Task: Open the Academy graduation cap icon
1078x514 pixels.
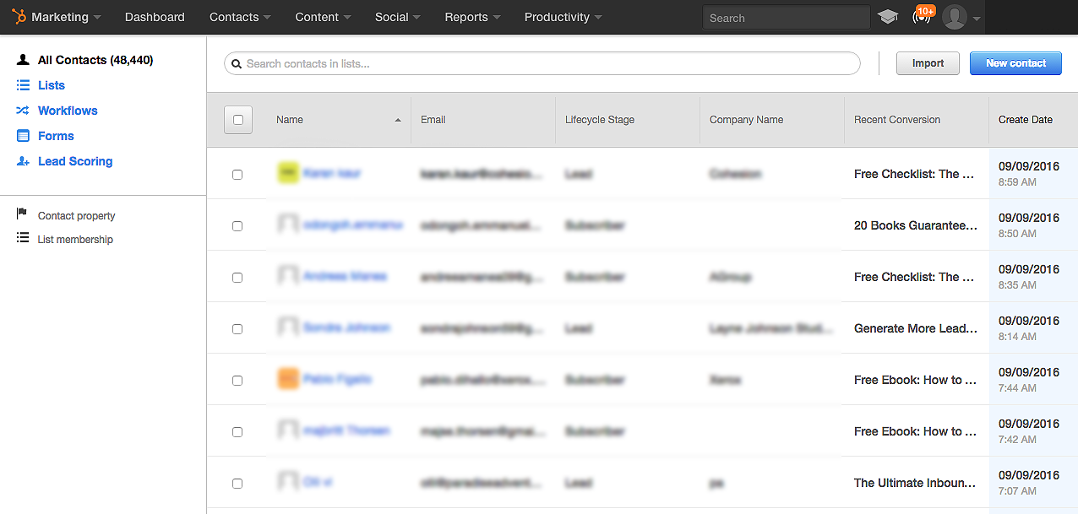Action: click(x=887, y=17)
